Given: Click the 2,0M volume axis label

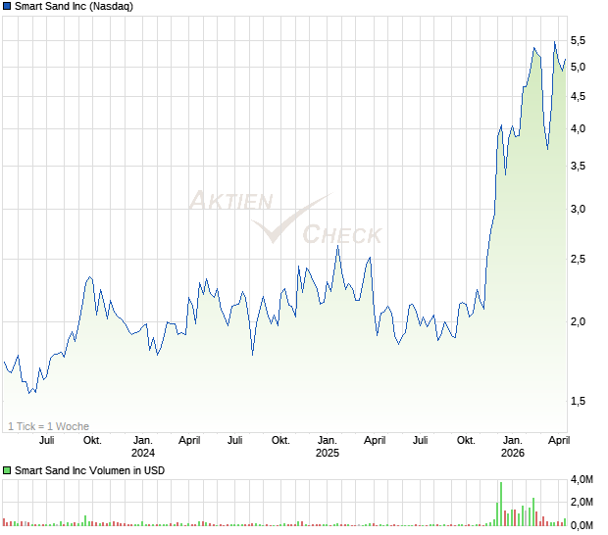Looking at the screenshot, I should pos(582,502).
